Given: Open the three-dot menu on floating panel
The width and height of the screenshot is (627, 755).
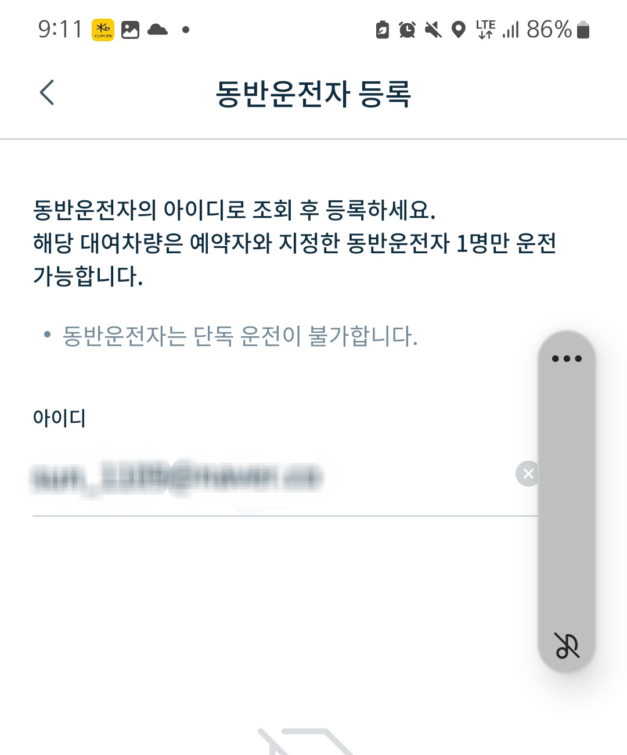Looking at the screenshot, I should [567, 358].
